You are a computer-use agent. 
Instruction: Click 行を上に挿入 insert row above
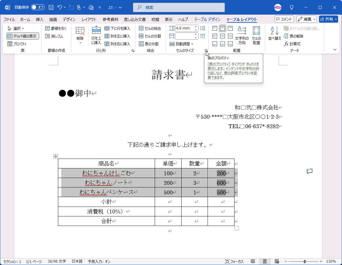pos(96,35)
